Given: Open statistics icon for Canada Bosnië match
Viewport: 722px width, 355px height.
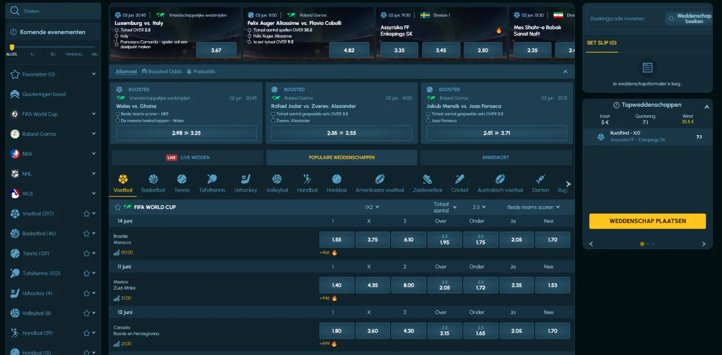Looking at the screenshot, I should (117, 344).
